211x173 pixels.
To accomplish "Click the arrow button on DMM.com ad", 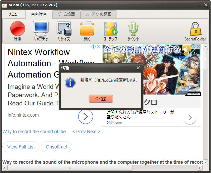I will [190, 118].
